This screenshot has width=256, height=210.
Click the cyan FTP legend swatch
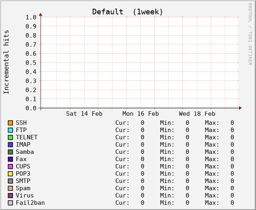(11, 130)
